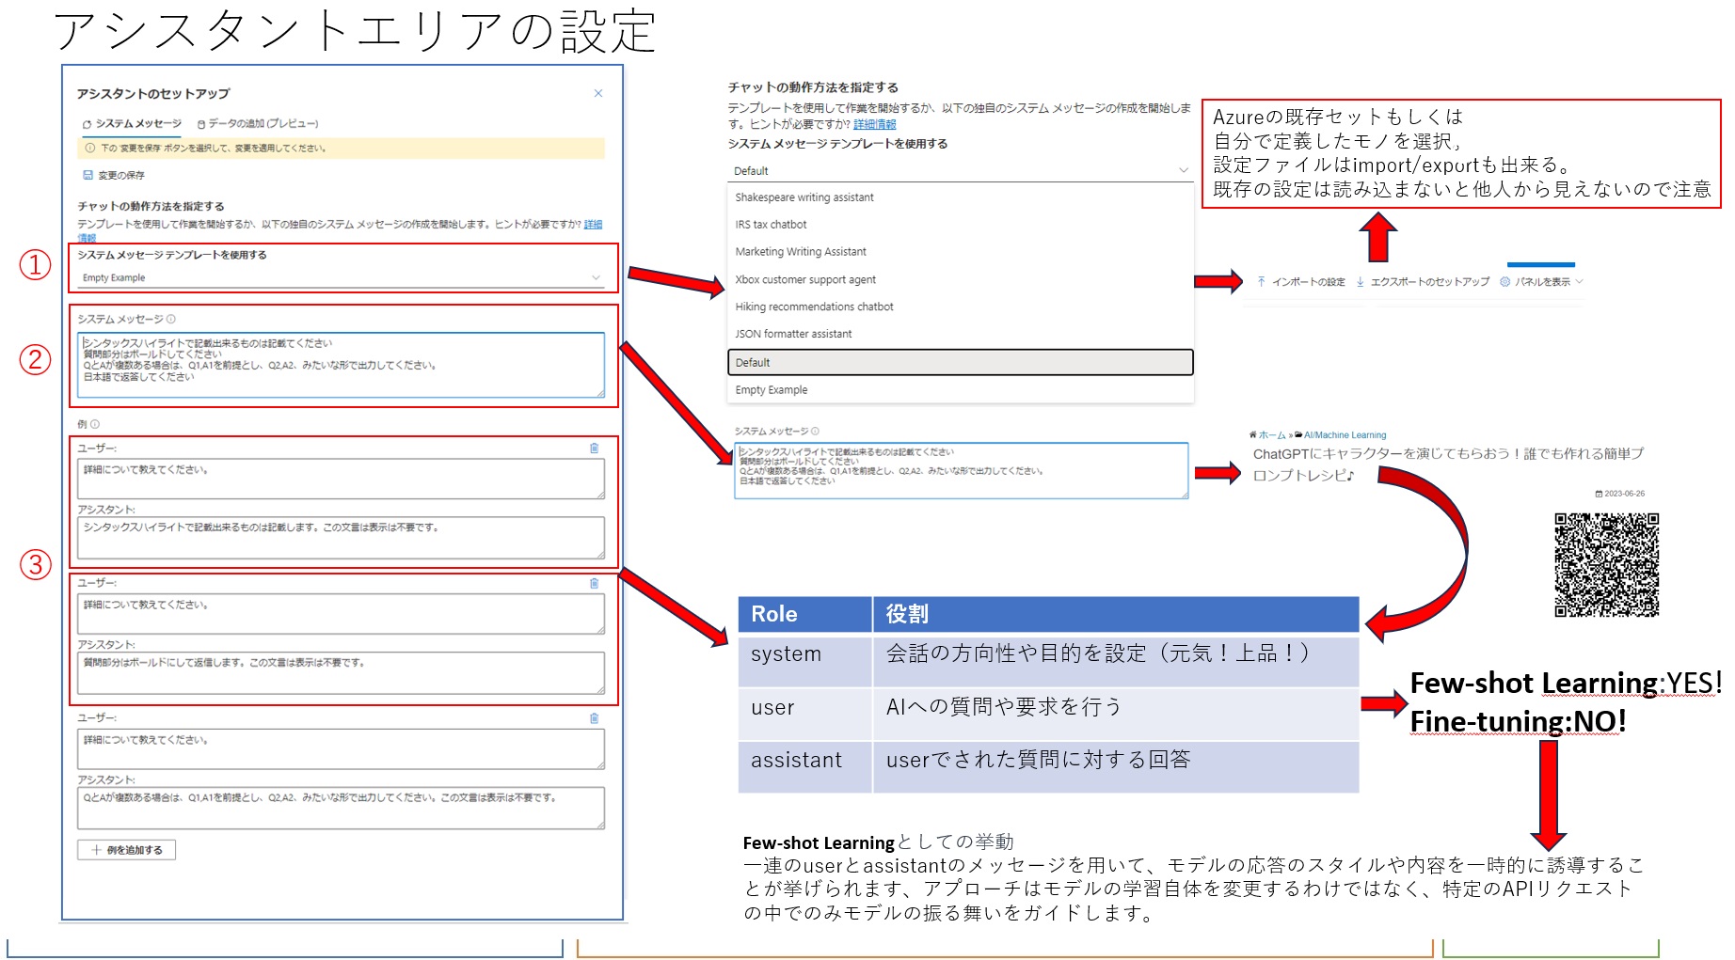Click the trash icon on the third ユーザー example

coord(596,719)
